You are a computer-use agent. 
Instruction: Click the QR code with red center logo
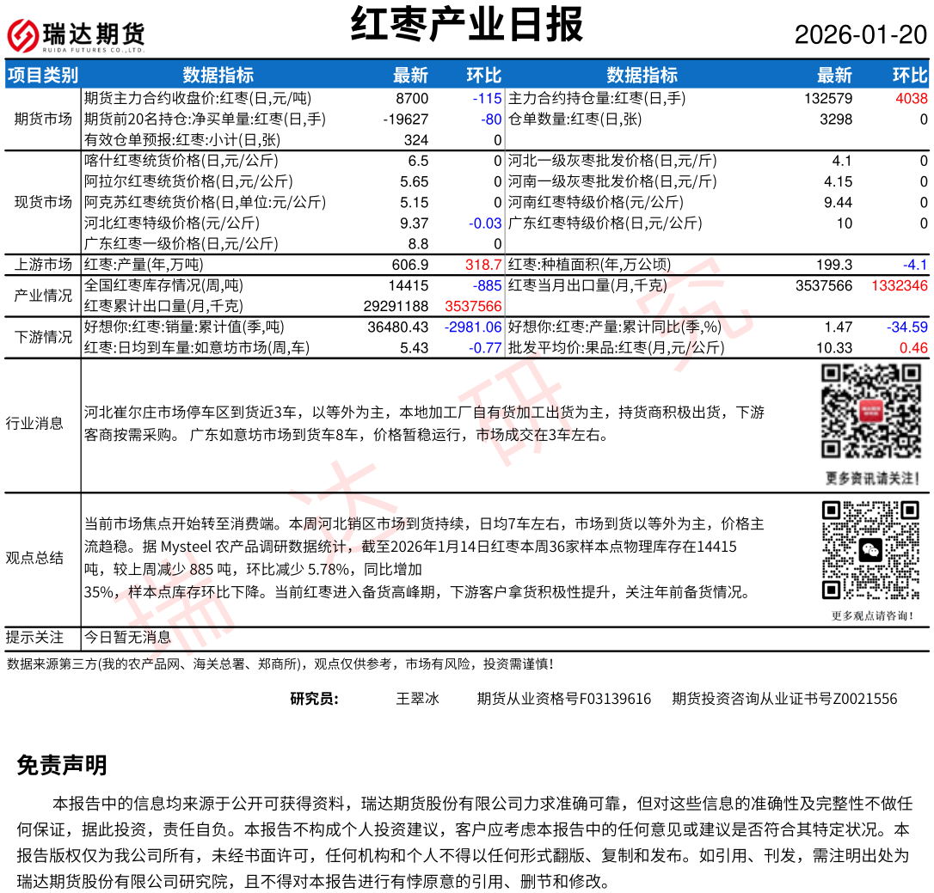point(871,412)
